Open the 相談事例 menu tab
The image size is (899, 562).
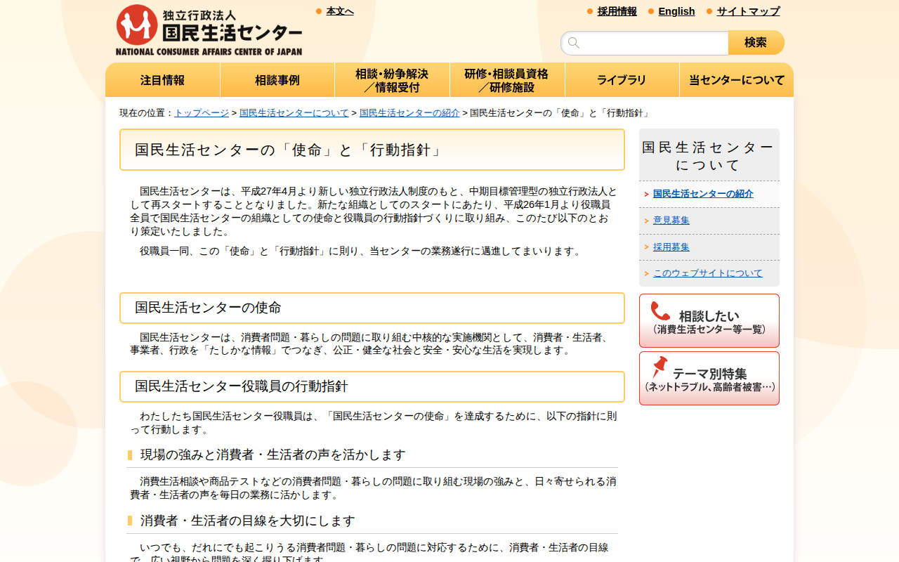[277, 80]
